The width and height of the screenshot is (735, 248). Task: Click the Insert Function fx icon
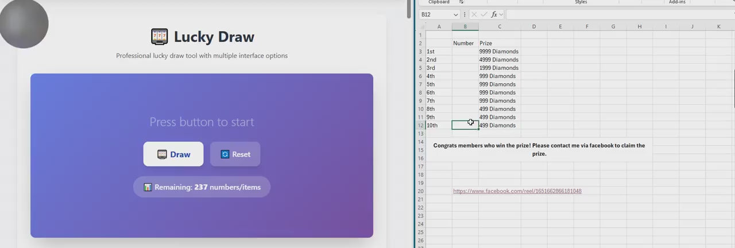pos(494,14)
